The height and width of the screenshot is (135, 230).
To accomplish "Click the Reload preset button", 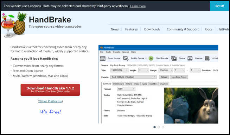I will (x=164, y=77).
